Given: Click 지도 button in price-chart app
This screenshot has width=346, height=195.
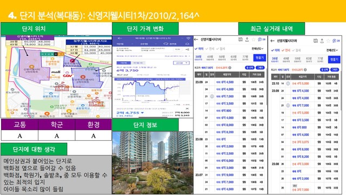Looking at the screenshot, I should (177, 49).
